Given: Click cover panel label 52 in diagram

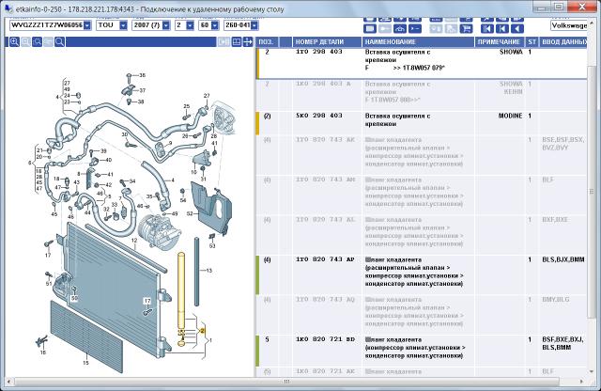Looking at the screenshot, I should [x=190, y=213].
